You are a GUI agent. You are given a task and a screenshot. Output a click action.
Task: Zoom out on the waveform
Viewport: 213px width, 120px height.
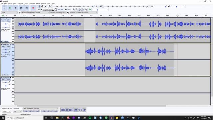(77, 10)
